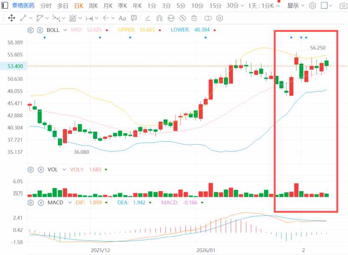Expand the VOL indicator dropdown
Image resolution: width=348 pixels, height=255 pixels.
[x=64, y=169]
